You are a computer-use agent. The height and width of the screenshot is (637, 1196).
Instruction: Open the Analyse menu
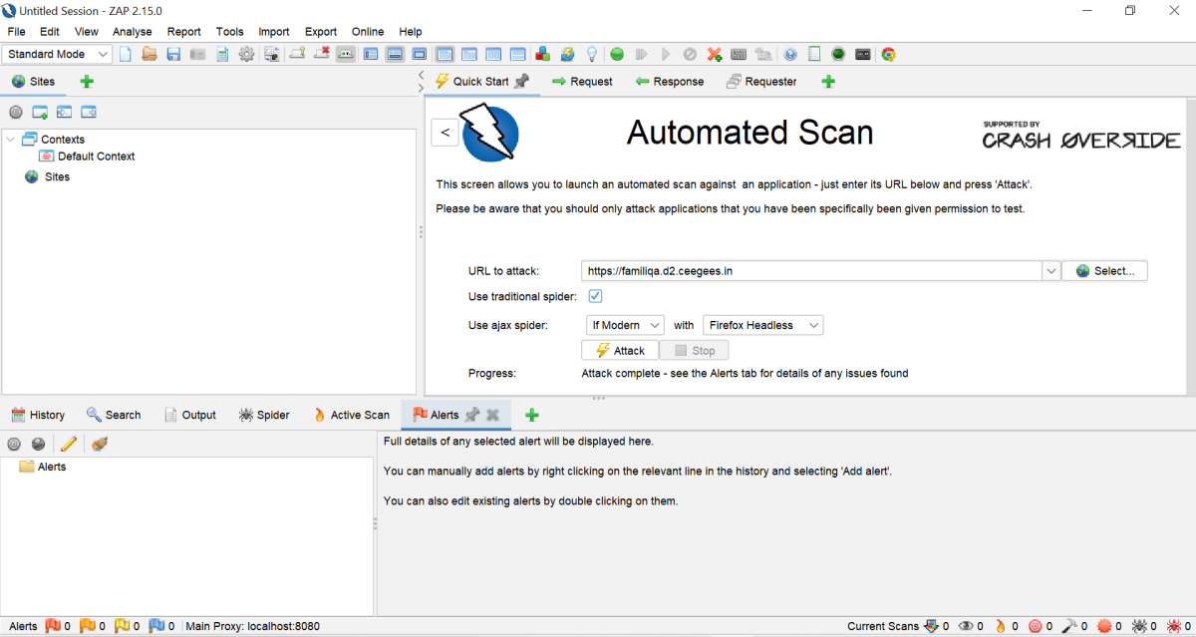click(x=133, y=32)
